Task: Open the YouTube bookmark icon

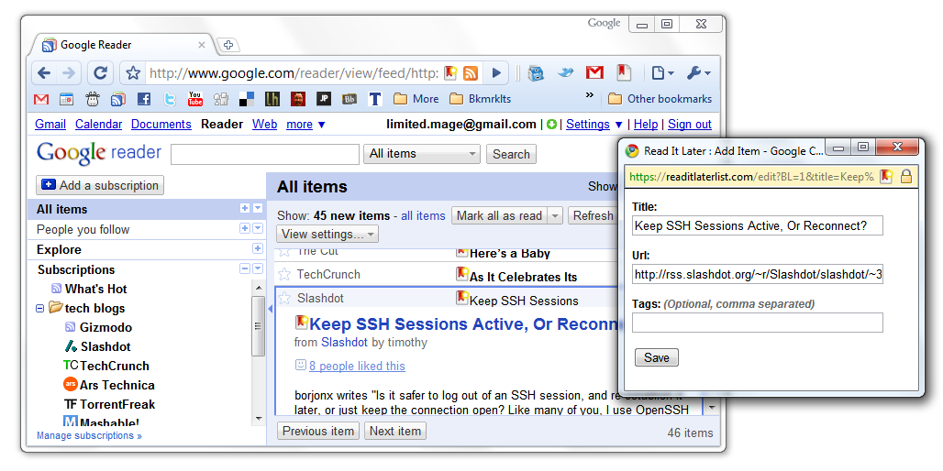Action: [194, 99]
